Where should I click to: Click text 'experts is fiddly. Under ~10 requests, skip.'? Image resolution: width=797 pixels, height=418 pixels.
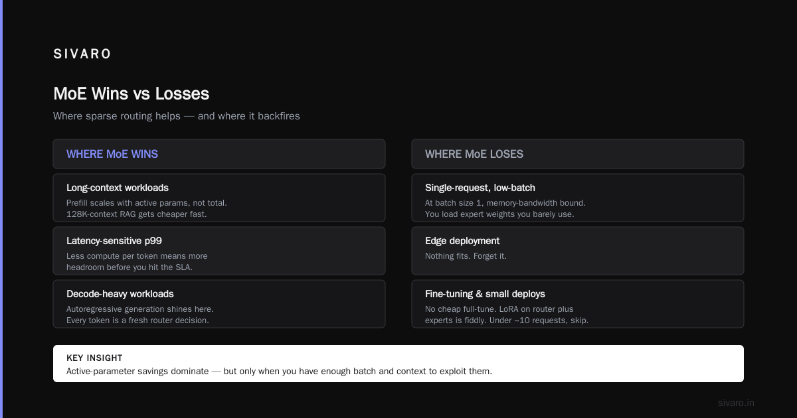(x=507, y=320)
